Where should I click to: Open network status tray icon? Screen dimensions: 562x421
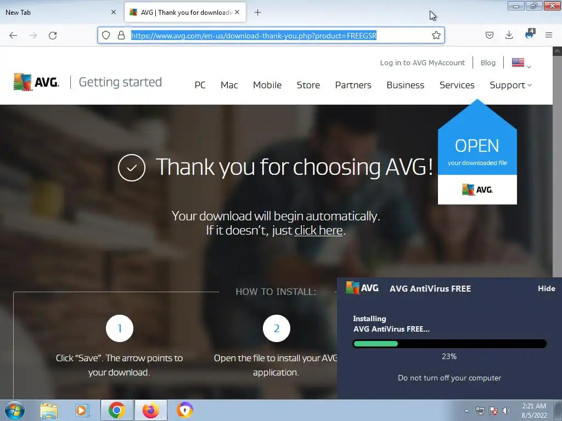click(x=480, y=411)
